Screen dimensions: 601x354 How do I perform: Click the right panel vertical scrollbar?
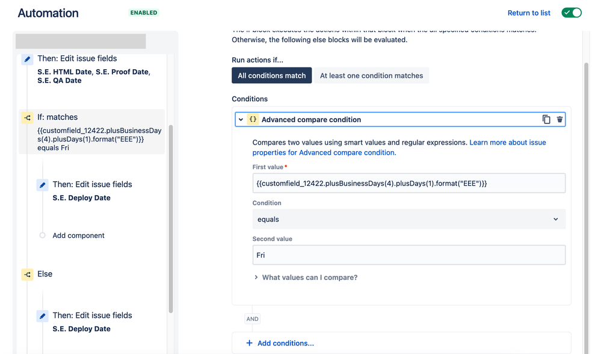(x=586, y=207)
